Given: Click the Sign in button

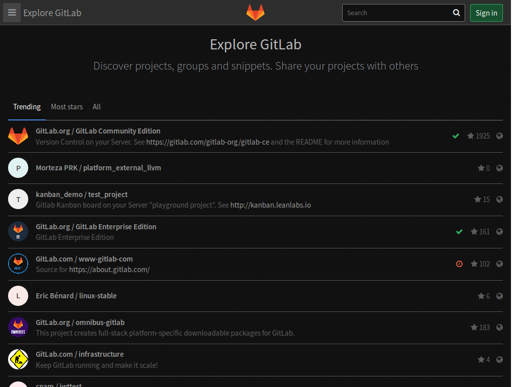Looking at the screenshot, I should click(x=486, y=13).
